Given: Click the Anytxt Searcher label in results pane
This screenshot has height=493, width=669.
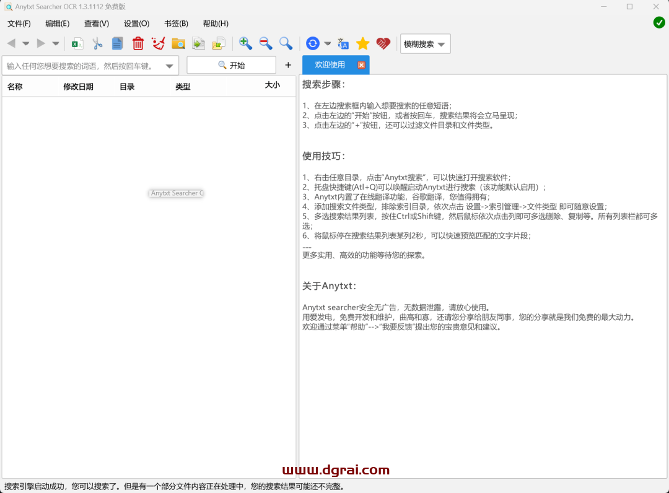Looking at the screenshot, I should point(176,193).
